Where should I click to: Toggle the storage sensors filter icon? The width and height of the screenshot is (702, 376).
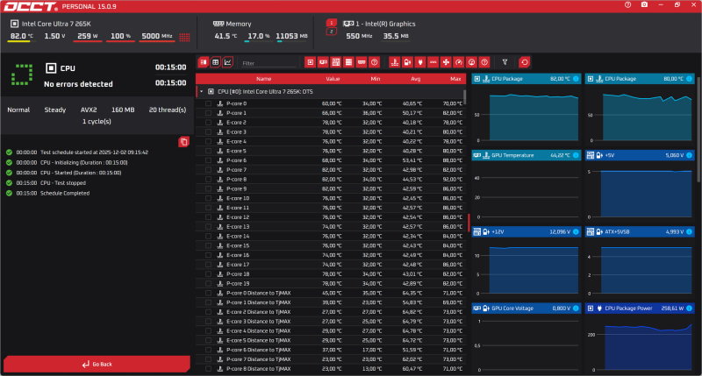[348, 62]
